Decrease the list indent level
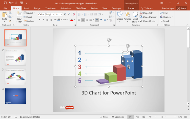Image resolution: width=190 pixels, height=119 pixels. tap(92, 14)
